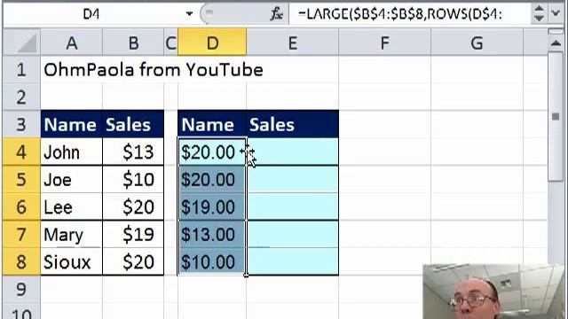The width and height of the screenshot is (568, 319).
Task: Select row 3 header
Action: click(21, 124)
